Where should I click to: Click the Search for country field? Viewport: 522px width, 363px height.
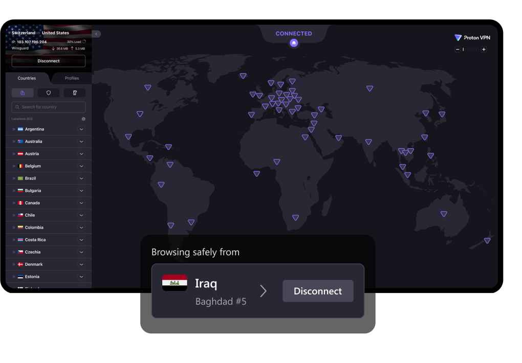point(49,107)
